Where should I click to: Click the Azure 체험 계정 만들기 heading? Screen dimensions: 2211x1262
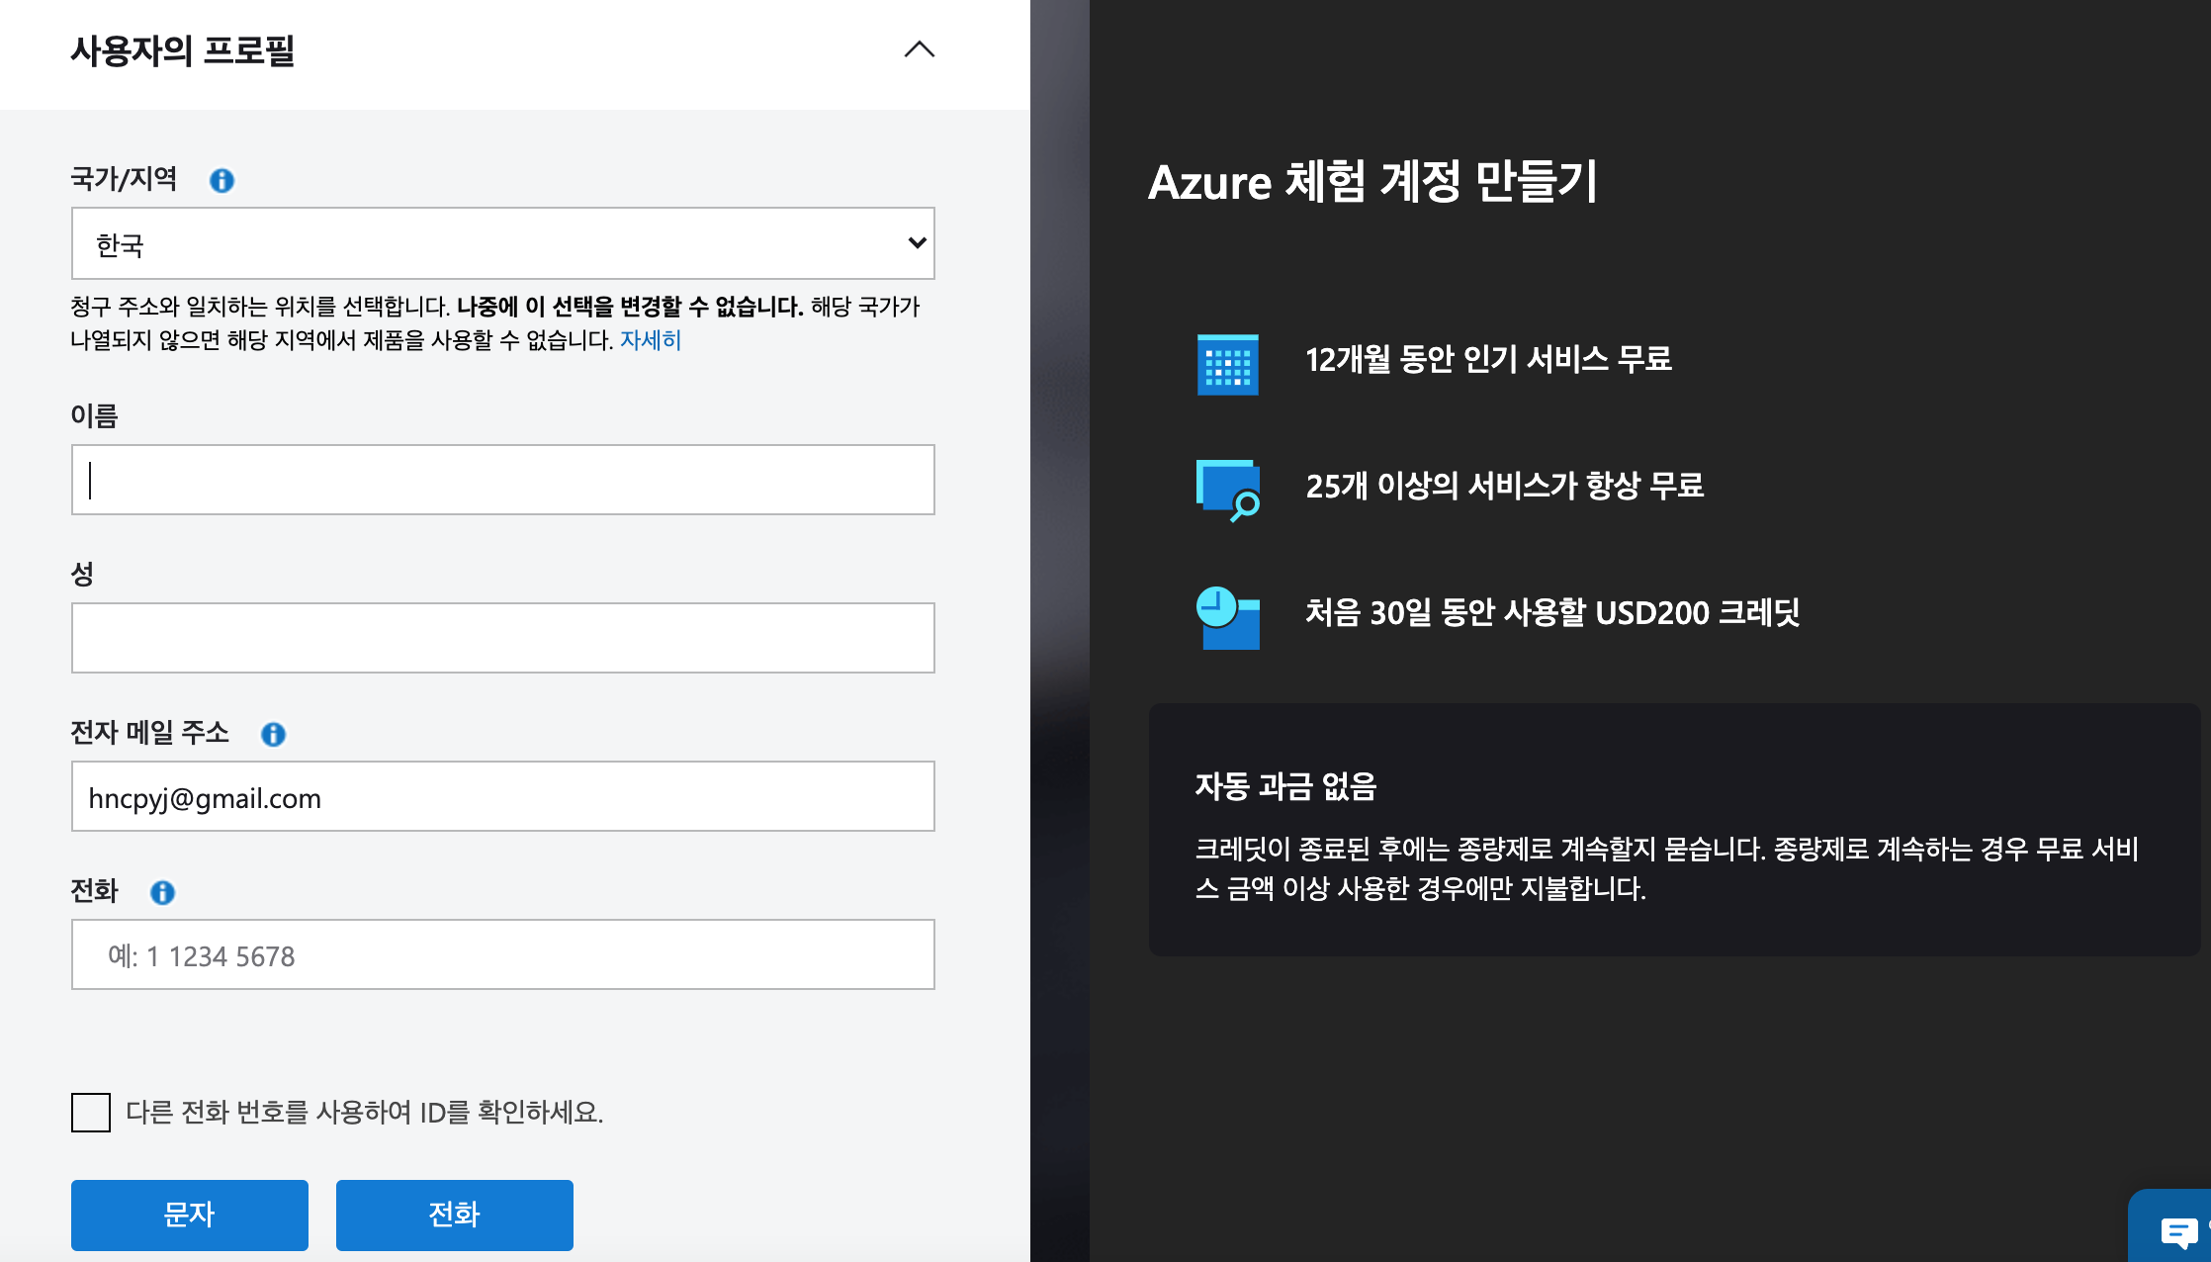(x=1372, y=182)
